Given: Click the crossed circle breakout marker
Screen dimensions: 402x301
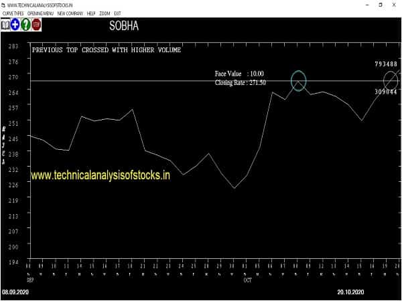Looking at the screenshot, I should 391,81.
